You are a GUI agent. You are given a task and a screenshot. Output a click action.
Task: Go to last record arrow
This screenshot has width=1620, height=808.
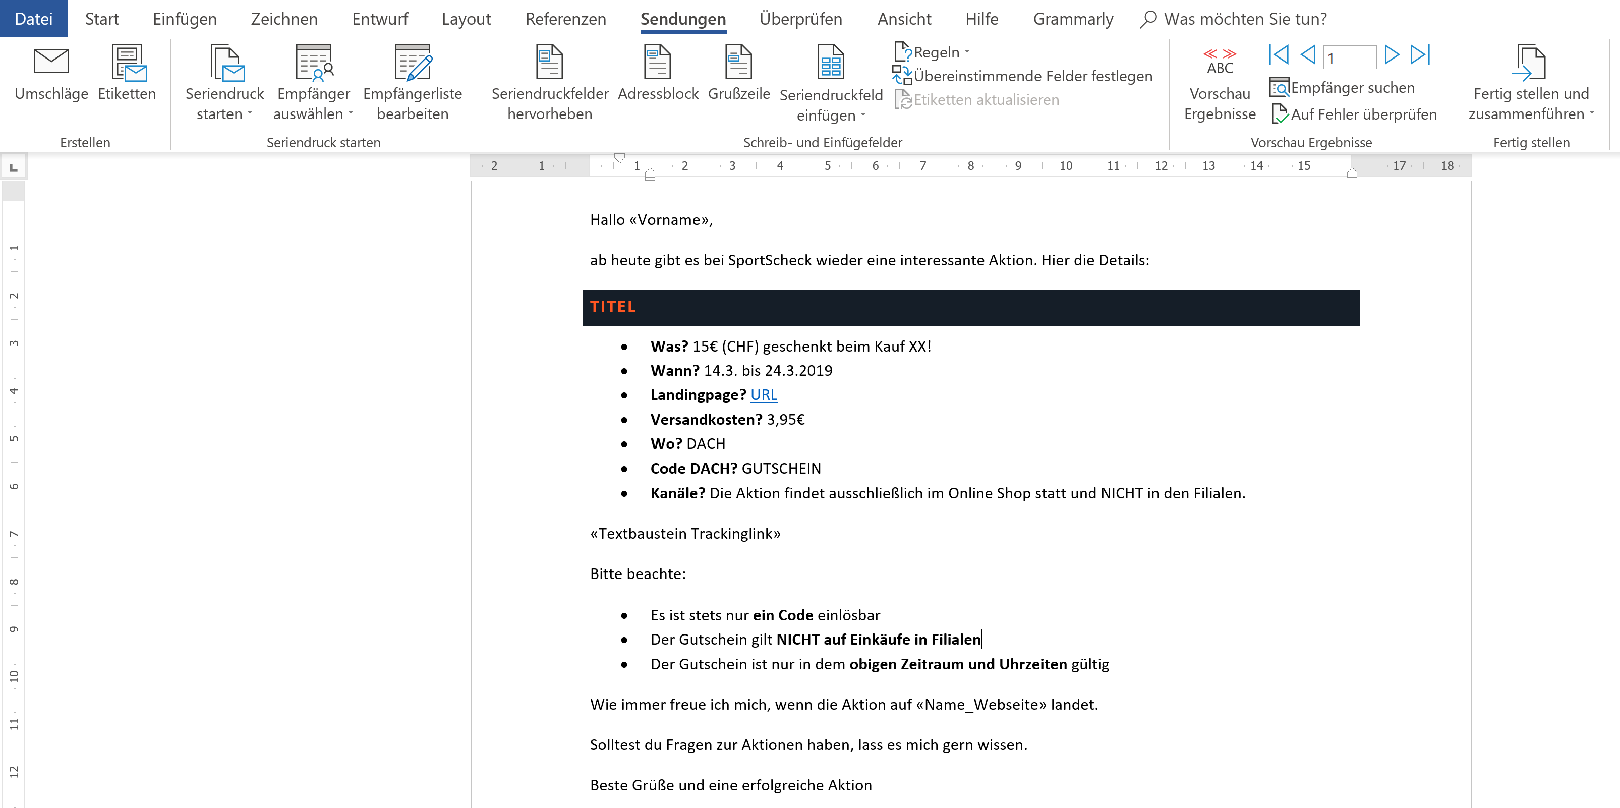1421,55
